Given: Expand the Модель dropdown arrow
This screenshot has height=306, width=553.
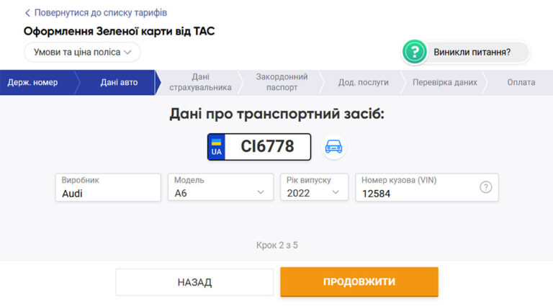Looking at the screenshot, I should (260, 192).
